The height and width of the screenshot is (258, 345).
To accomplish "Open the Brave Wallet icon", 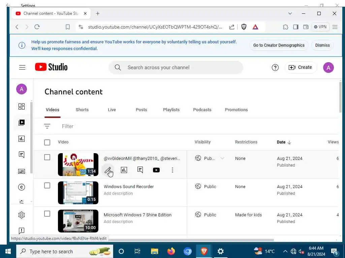I will click(306, 27).
